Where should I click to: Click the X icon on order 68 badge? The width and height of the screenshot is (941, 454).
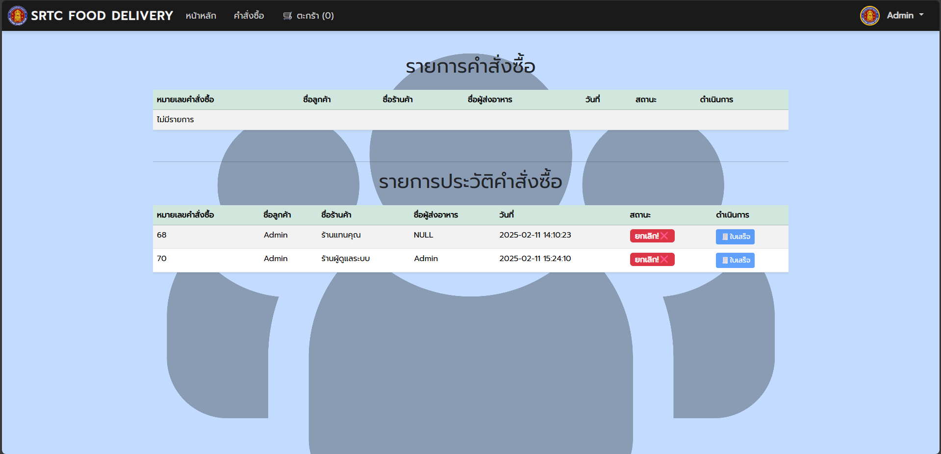pyautogui.click(x=664, y=236)
